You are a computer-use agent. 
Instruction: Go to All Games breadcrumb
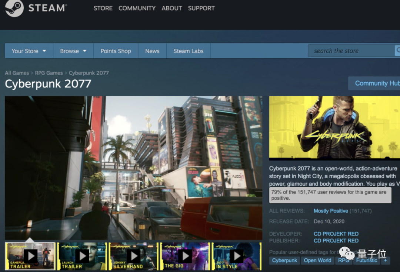point(17,73)
